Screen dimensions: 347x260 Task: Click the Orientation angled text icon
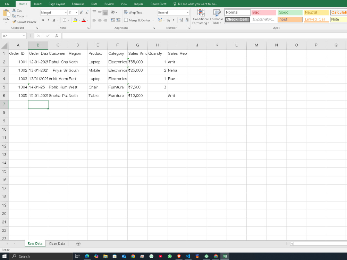coord(113,12)
